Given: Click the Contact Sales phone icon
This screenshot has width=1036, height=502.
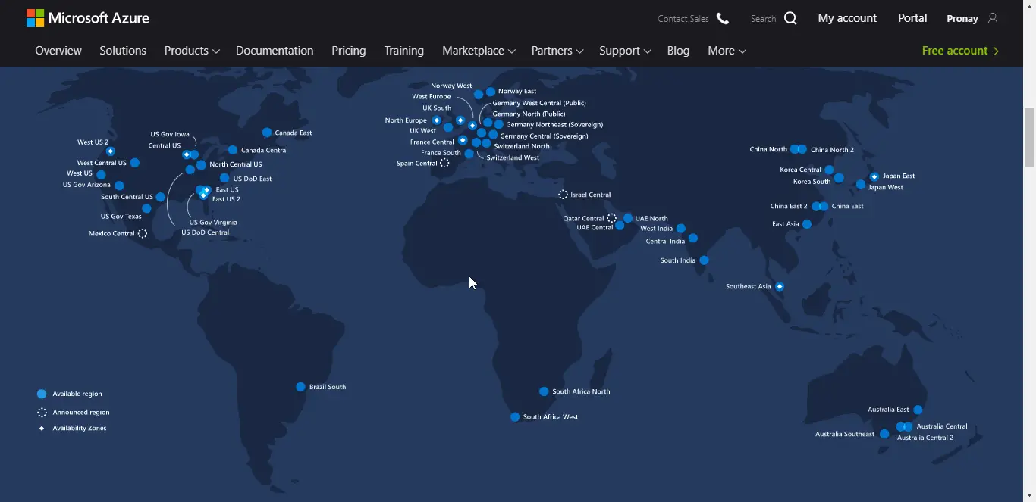Looking at the screenshot, I should (723, 19).
